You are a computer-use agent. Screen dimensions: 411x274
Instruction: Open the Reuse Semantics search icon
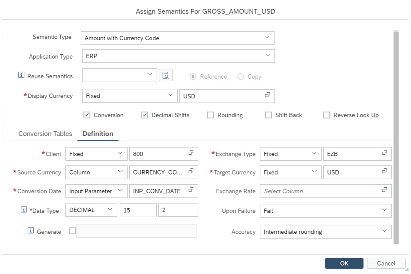click(165, 75)
